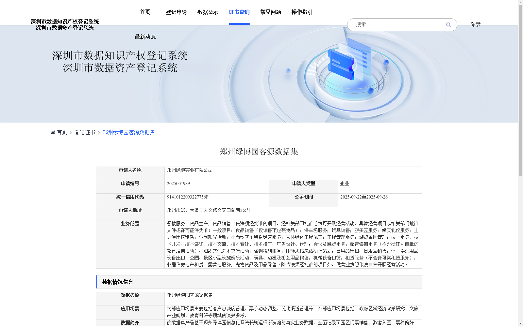
Task: Click the site logo title text
Action: tap(65, 25)
